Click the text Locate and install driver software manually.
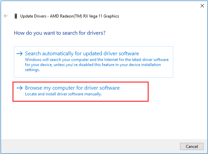Viewport: 208px width, 154px height. coord(63,94)
